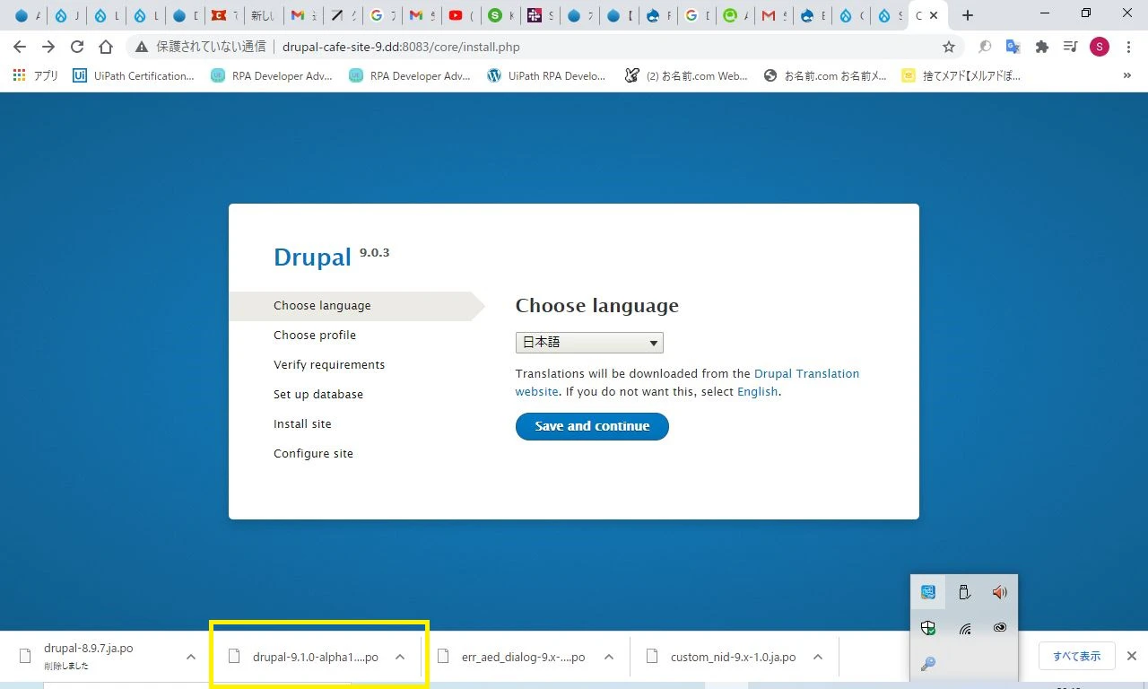Open a new browser tab
1148x689 pixels.
click(967, 15)
